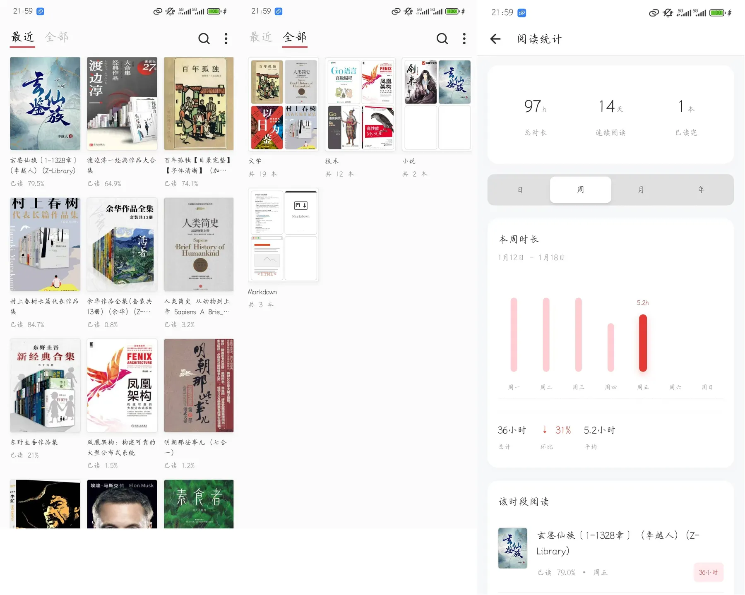This screenshot has height=595, width=745.
Task: Open the 技术 category folder
Action: 360,104
